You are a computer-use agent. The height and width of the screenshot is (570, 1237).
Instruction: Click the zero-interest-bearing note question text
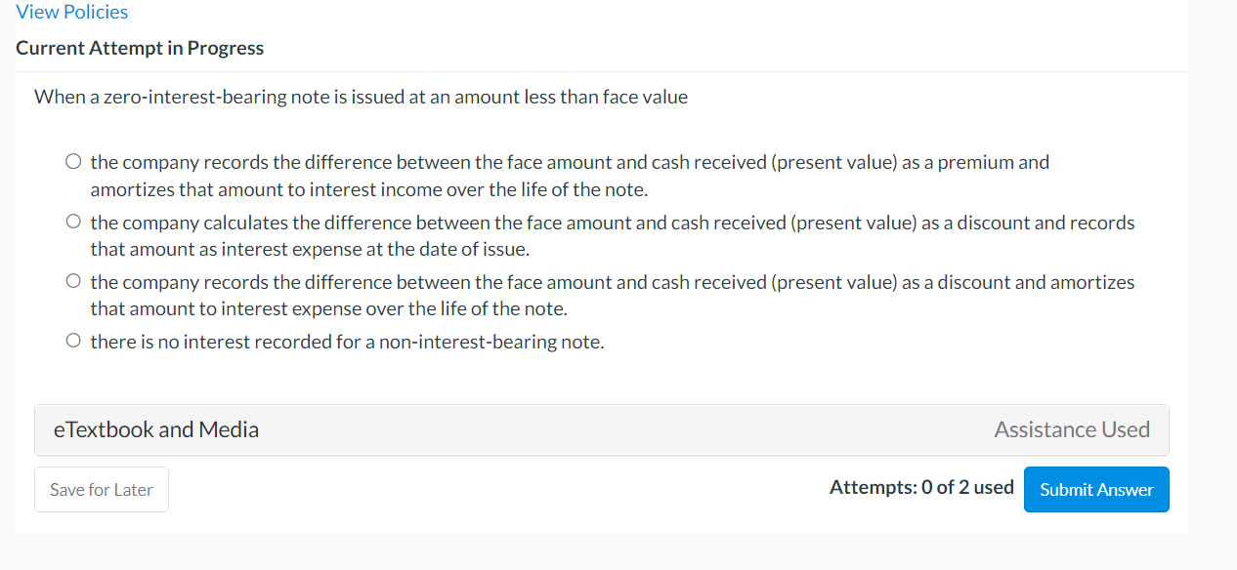(x=361, y=97)
